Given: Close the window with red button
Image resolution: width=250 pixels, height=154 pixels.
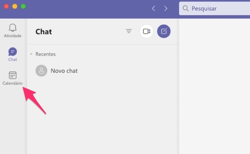Looking at the screenshot, I should click(6, 6).
